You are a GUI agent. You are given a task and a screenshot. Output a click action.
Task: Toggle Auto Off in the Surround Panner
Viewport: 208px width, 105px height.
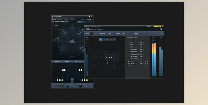[x=54, y=20]
